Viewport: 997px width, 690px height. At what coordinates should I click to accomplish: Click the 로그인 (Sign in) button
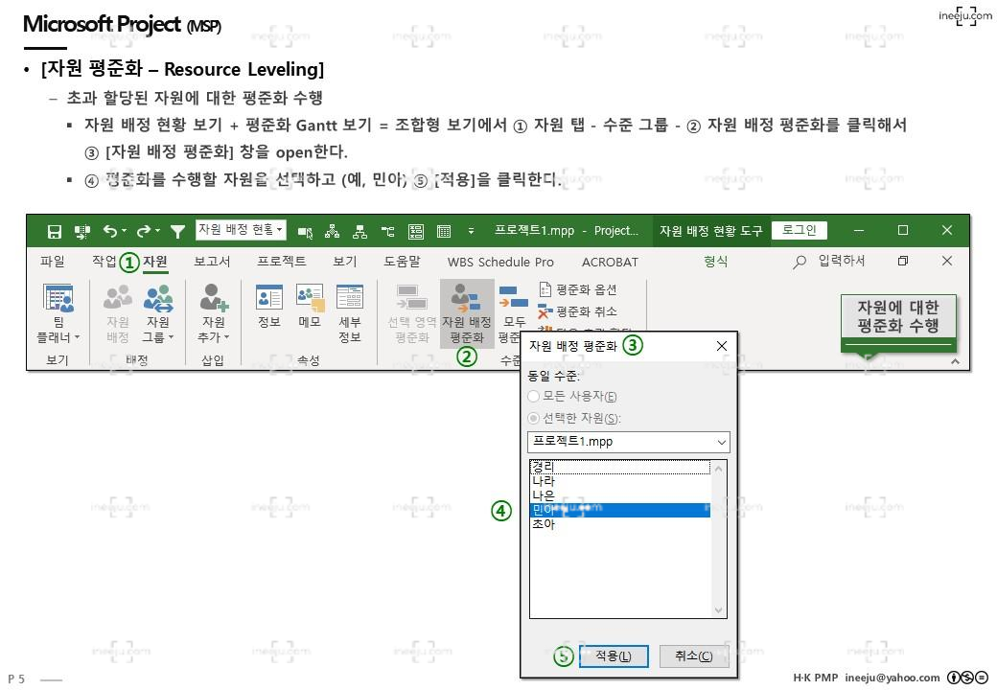pos(800,230)
